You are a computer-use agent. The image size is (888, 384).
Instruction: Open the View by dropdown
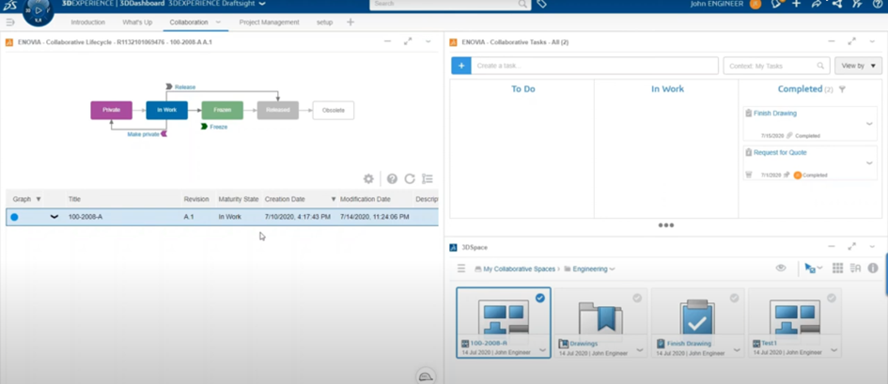click(858, 66)
